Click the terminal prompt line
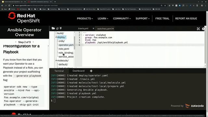This screenshot has height=117, width=208. (x=53, y=100)
